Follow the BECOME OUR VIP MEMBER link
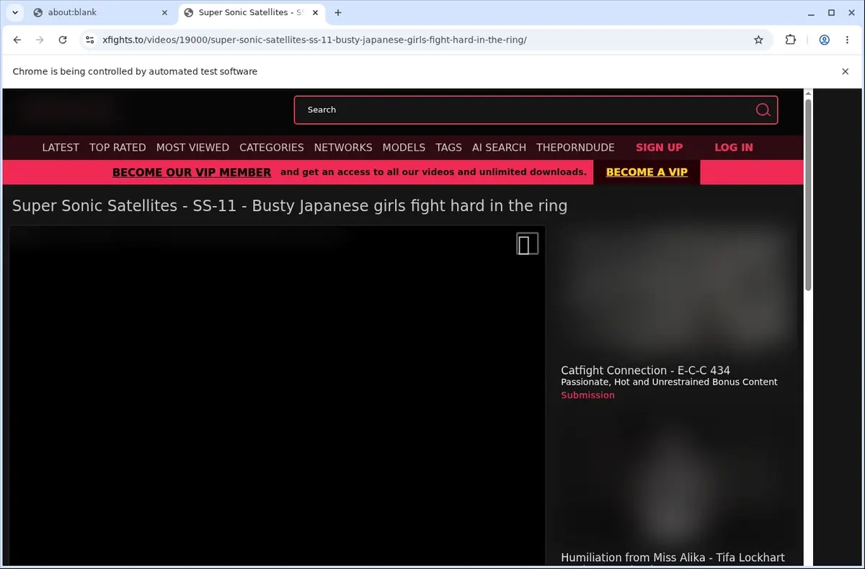The image size is (865, 569). (192, 172)
